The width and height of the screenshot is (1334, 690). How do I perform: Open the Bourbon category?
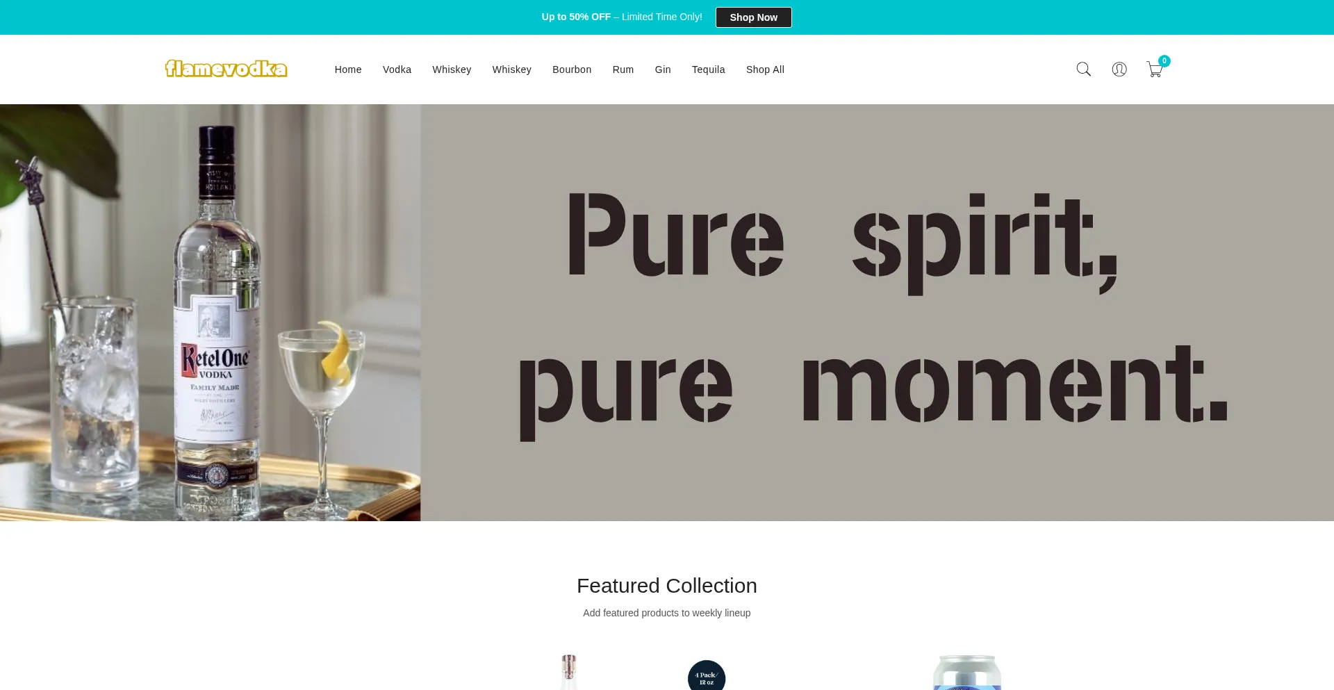tap(572, 69)
